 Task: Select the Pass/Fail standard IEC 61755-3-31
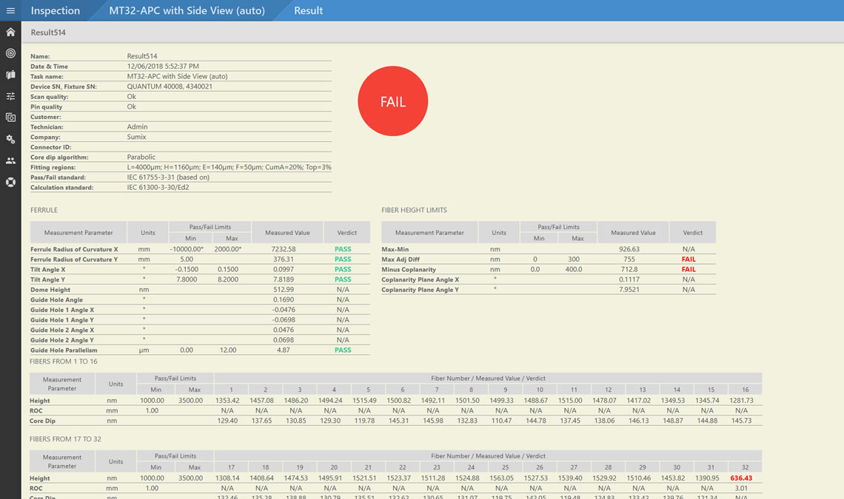[x=169, y=177]
